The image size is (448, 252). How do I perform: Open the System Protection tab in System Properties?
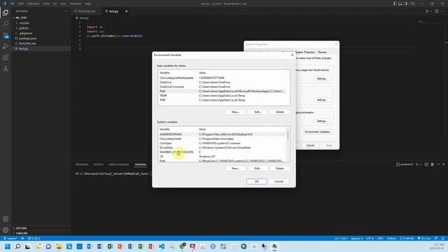305,52
